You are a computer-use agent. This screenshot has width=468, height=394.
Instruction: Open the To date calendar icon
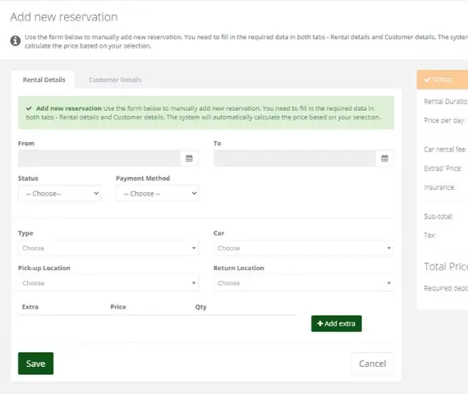pos(384,158)
